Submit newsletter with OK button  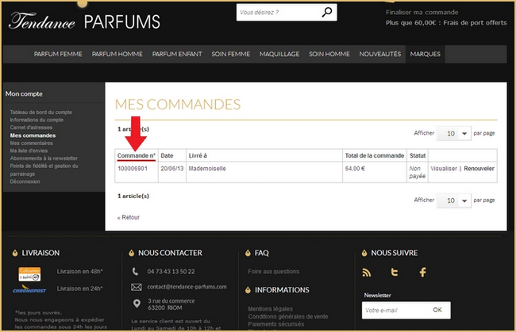pyautogui.click(x=437, y=310)
